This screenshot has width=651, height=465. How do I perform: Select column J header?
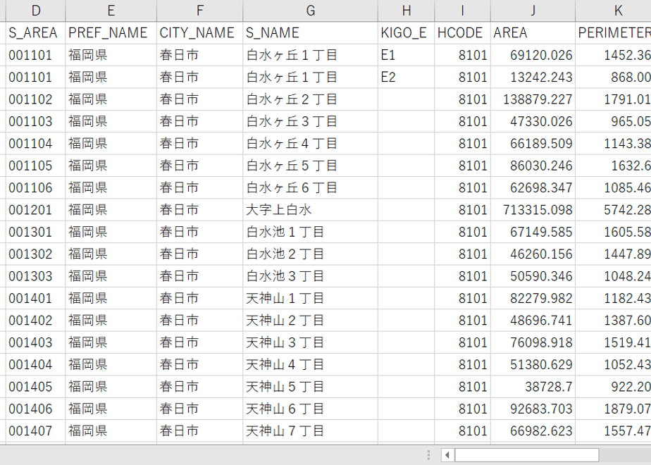point(533,11)
